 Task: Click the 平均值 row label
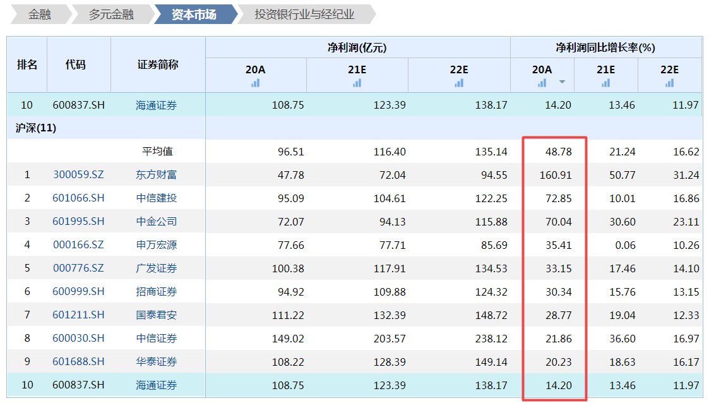157,152
